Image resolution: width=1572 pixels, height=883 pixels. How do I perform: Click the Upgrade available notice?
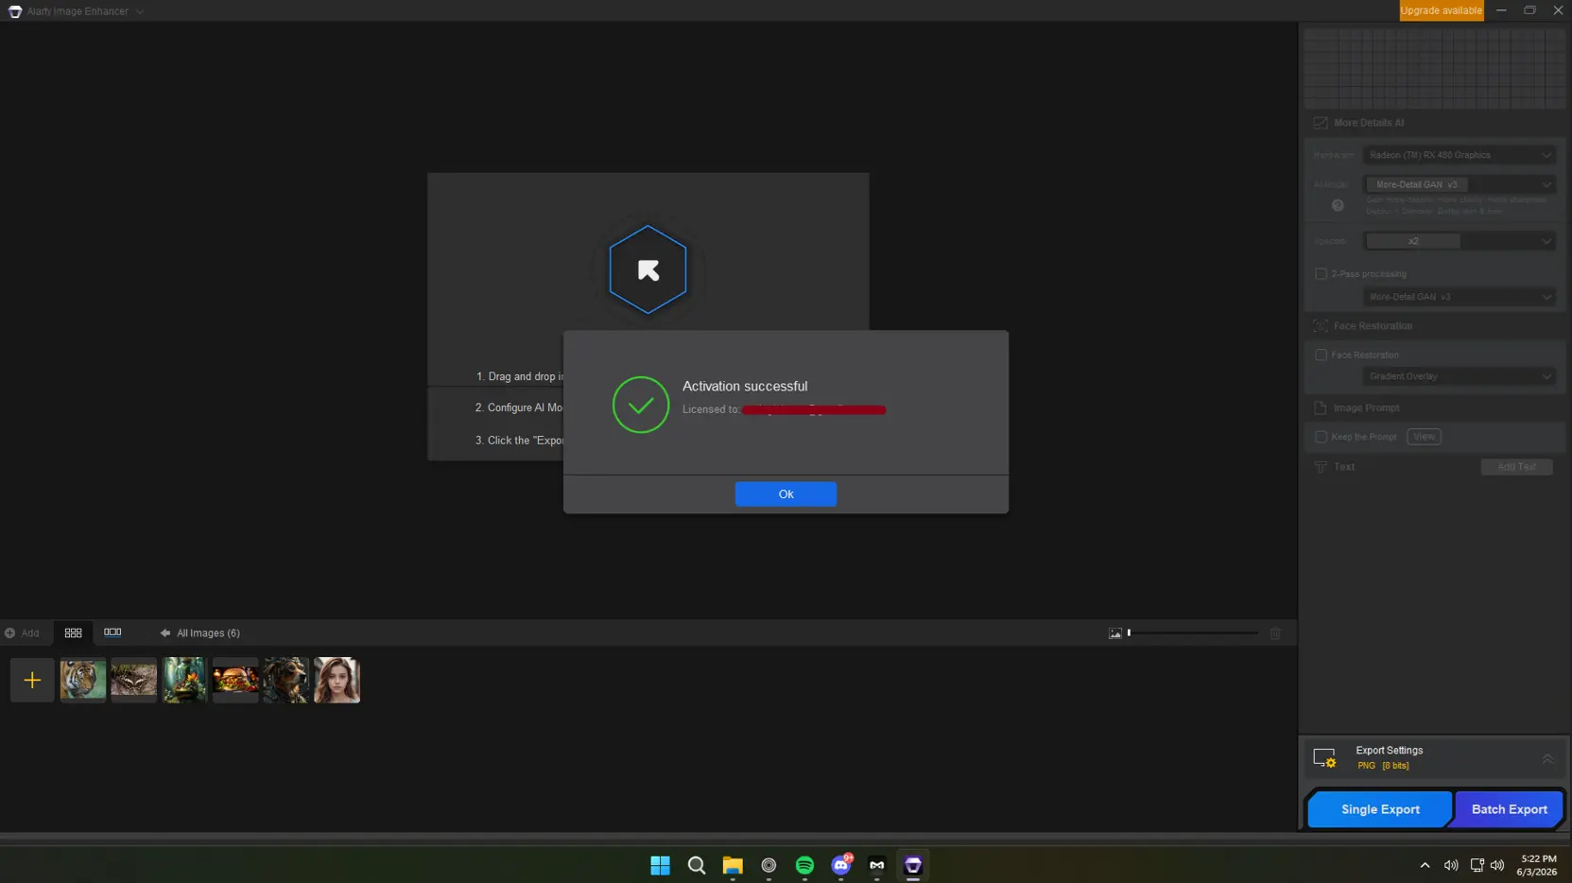pos(1441,10)
